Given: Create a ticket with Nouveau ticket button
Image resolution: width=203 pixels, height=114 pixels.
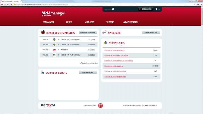Looking at the screenshot, I should pyautogui.click(x=88, y=72).
